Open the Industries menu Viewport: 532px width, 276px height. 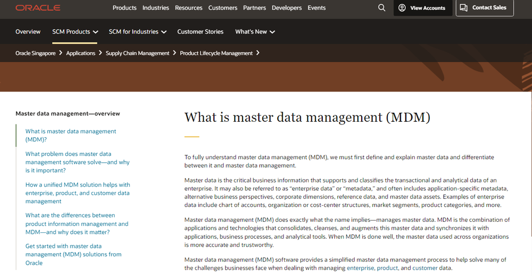(155, 8)
